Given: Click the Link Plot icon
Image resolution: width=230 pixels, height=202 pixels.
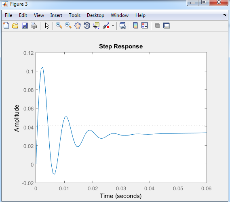Looking at the screenshot, I should click(122, 25).
